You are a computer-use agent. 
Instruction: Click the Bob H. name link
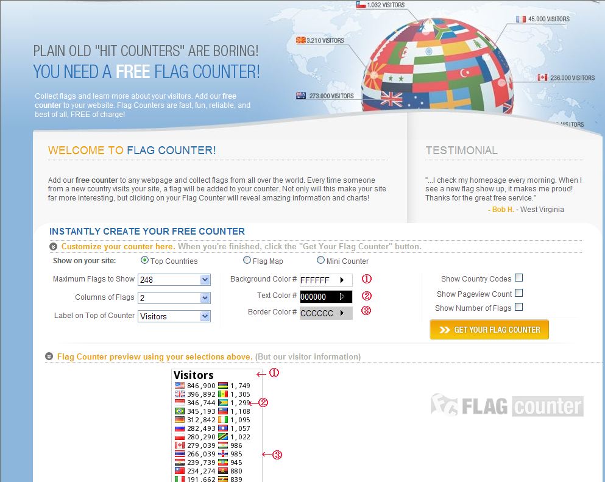[x=503, y=209]
